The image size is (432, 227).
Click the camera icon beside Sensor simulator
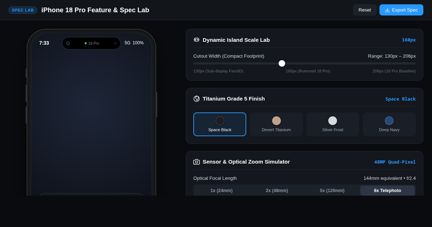coord(197,162)
